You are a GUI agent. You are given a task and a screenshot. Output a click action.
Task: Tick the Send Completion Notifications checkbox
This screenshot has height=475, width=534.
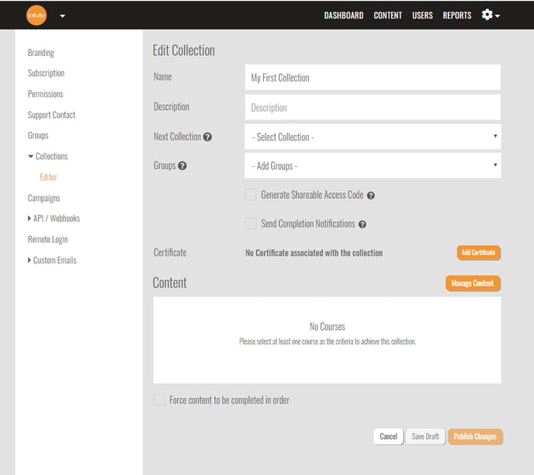pos(251,224)
